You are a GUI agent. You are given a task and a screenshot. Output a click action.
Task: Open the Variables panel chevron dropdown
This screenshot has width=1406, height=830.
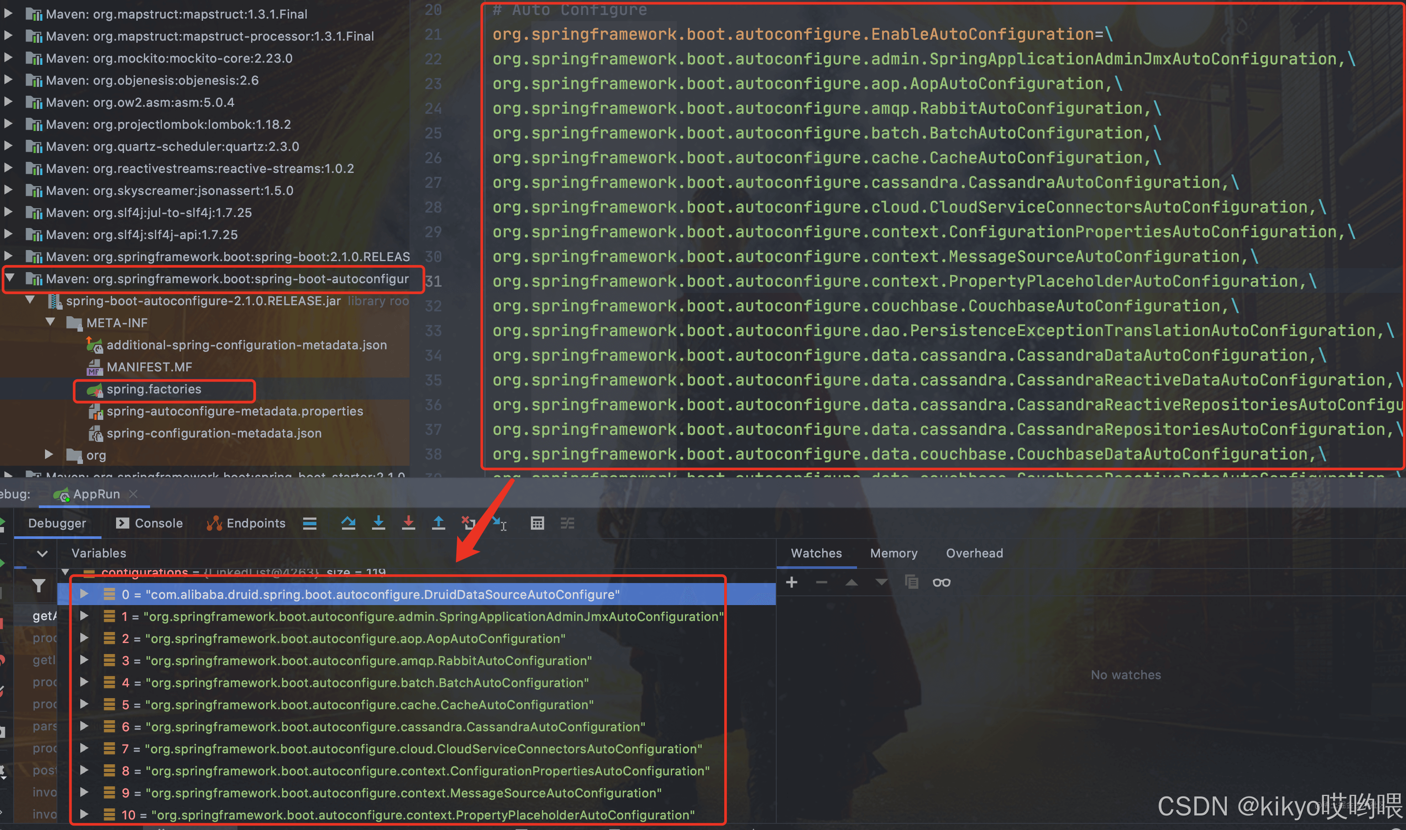[42, 553]
